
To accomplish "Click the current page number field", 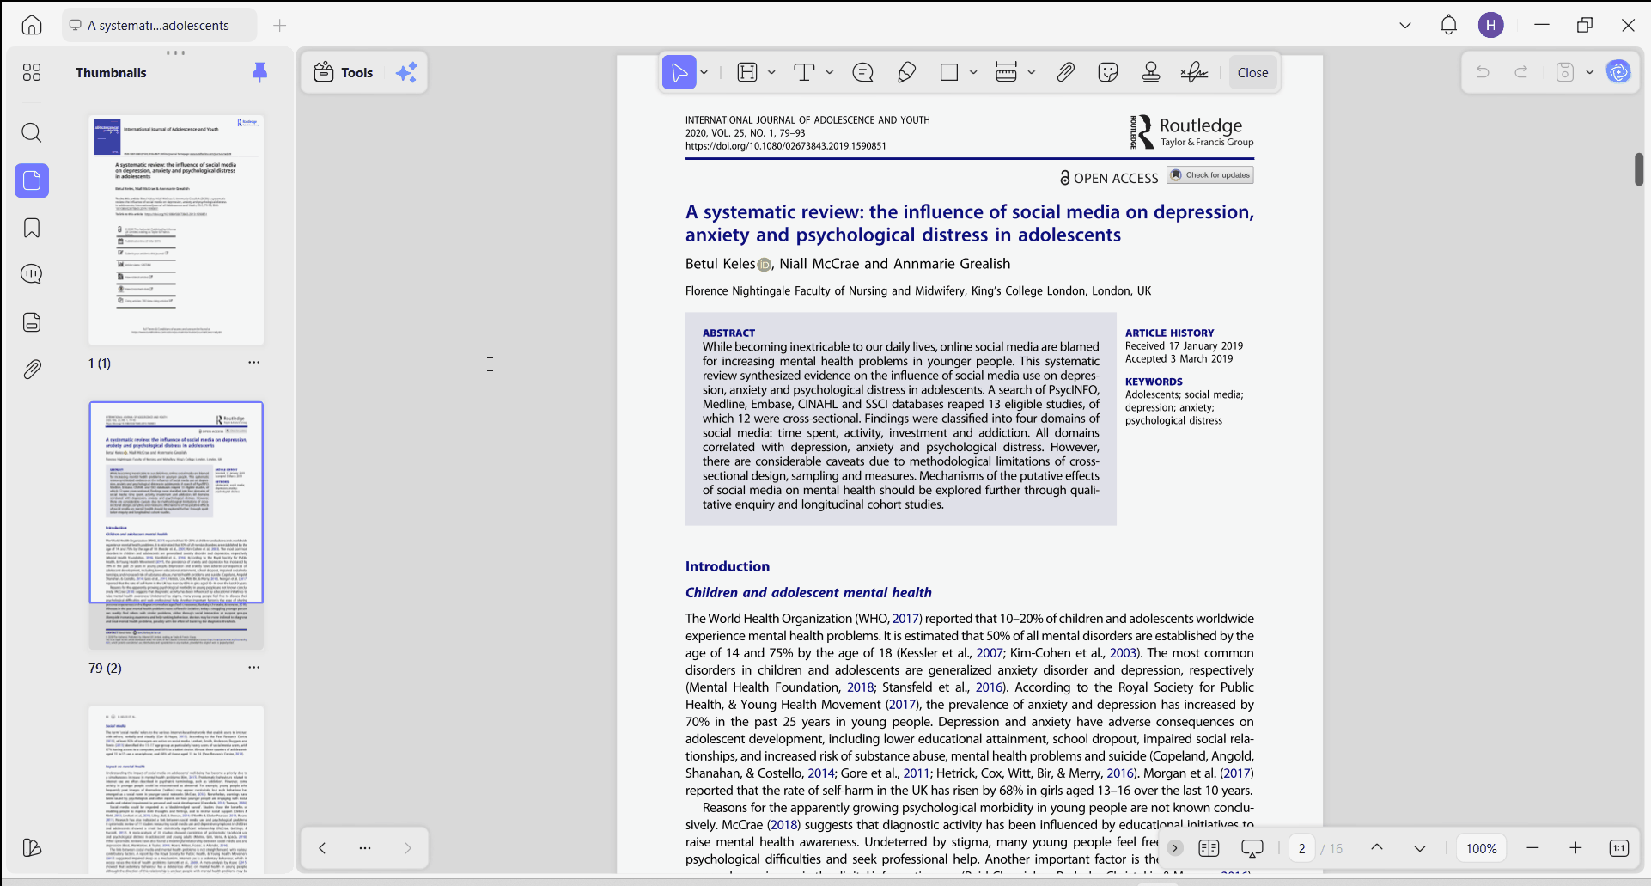I will (x=1301, y=848).
